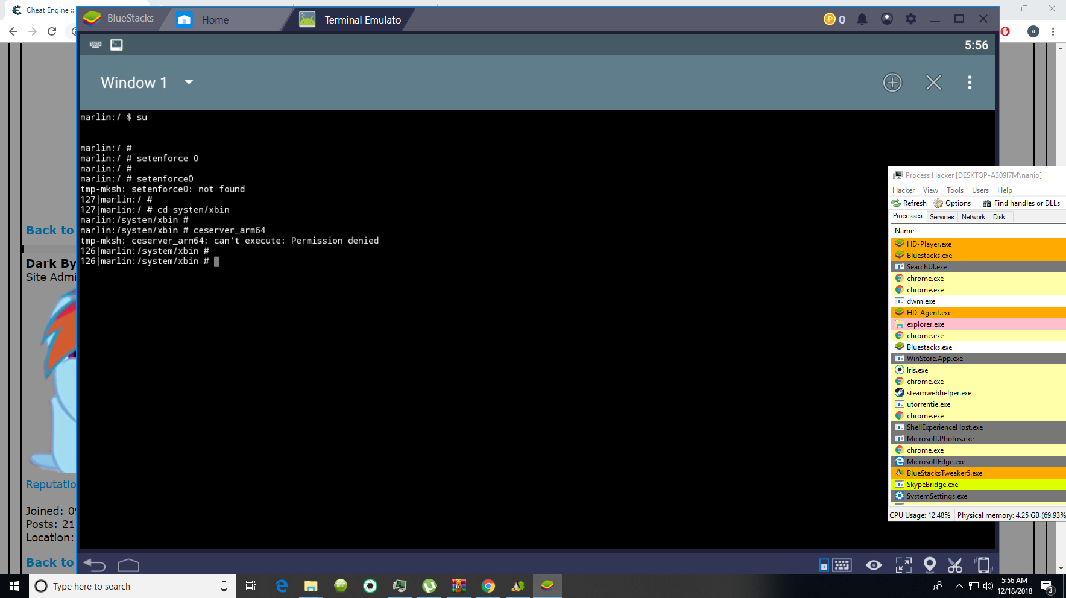Image resolution: width=1066 pixels, height=598 pixels.
Task: Trigger the shake device icon
Action: pyautogui.click(x=983, y=565)
